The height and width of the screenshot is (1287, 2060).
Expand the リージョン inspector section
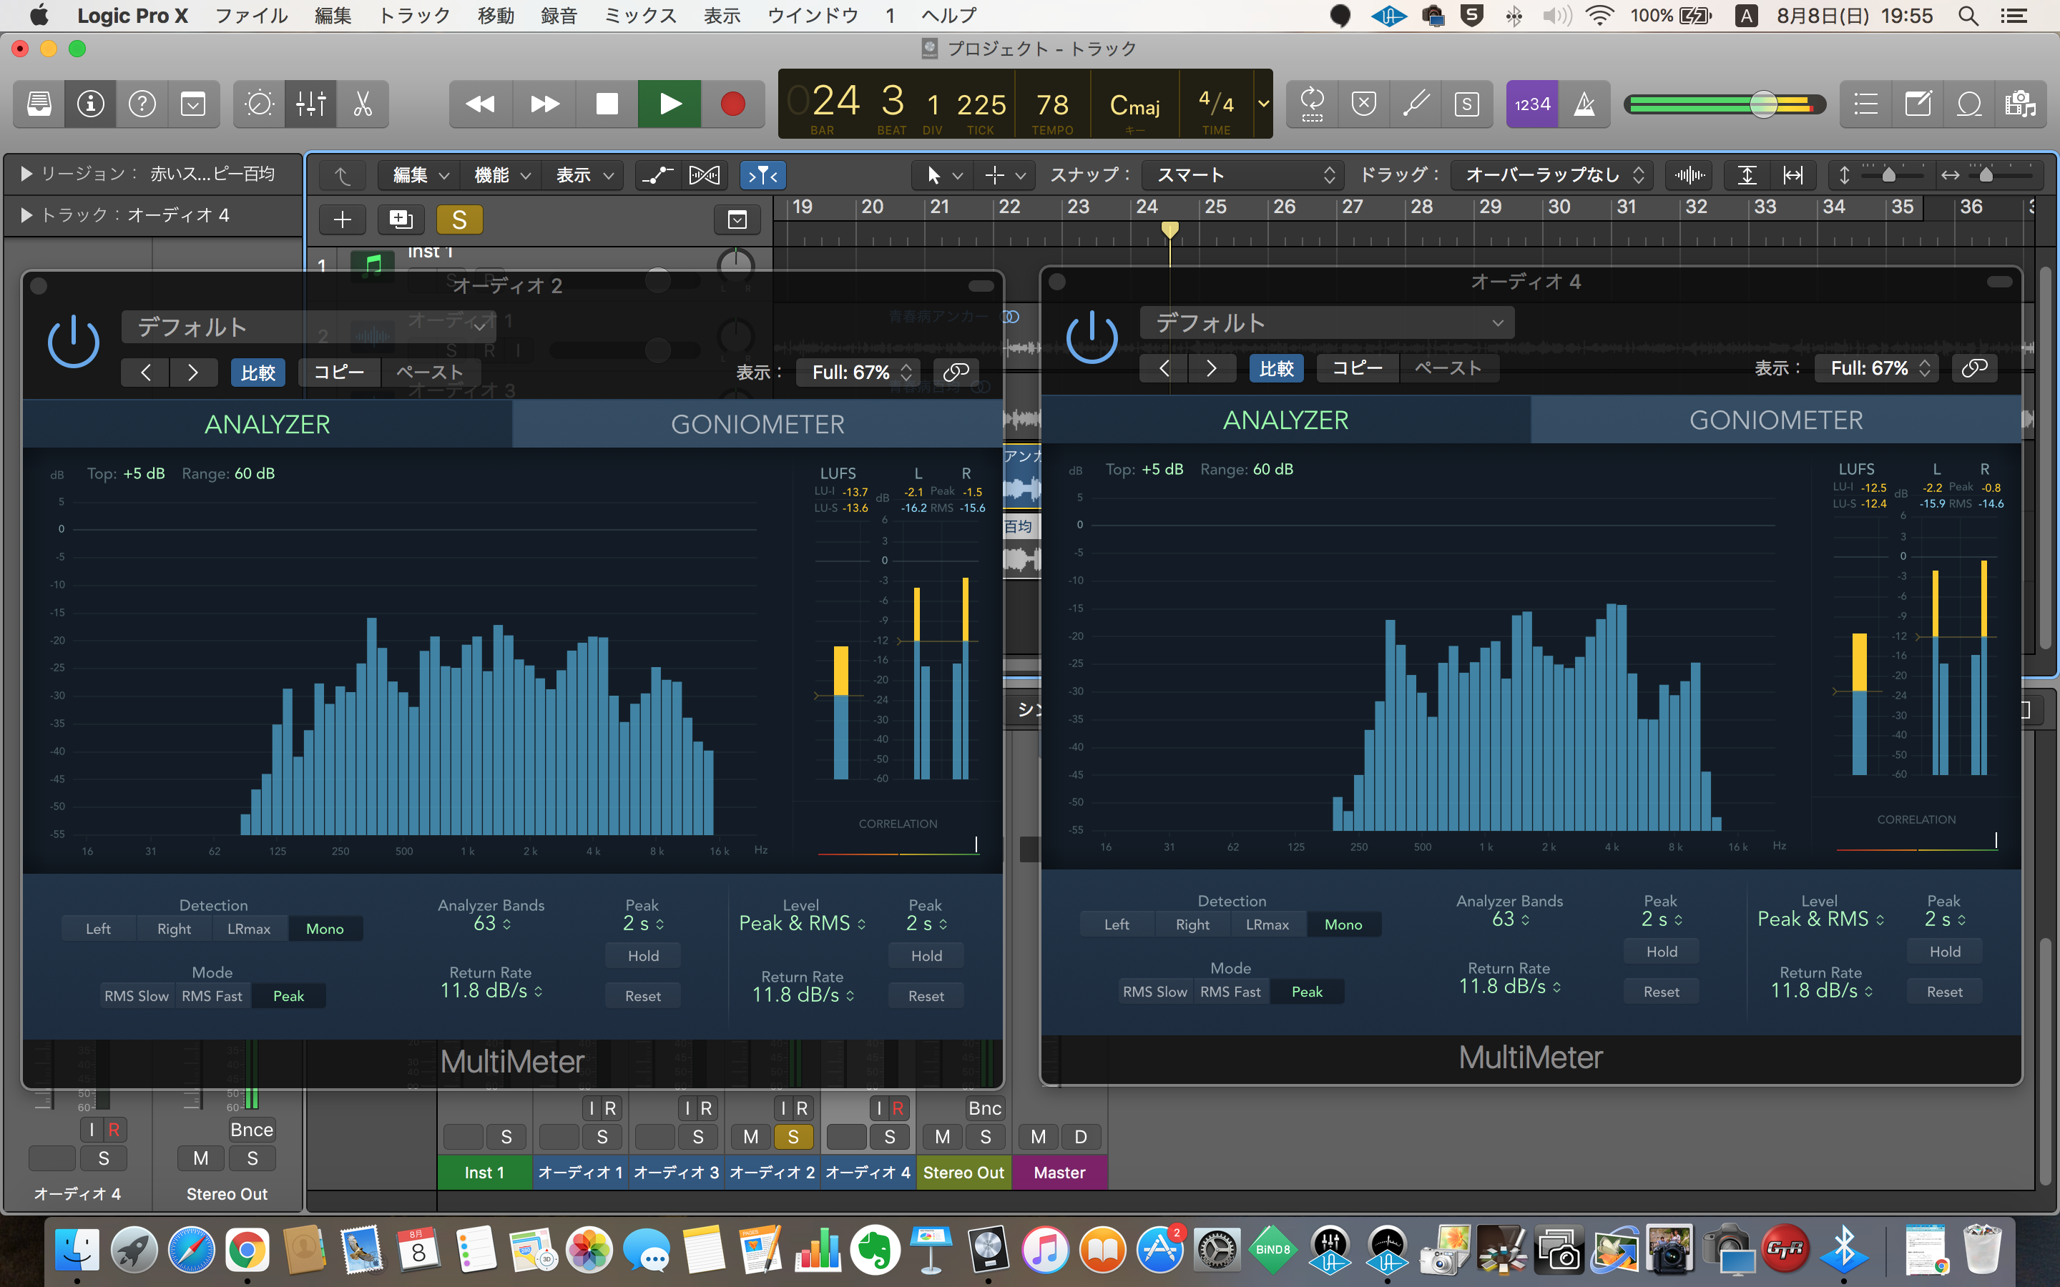click(x=26, y=174)
